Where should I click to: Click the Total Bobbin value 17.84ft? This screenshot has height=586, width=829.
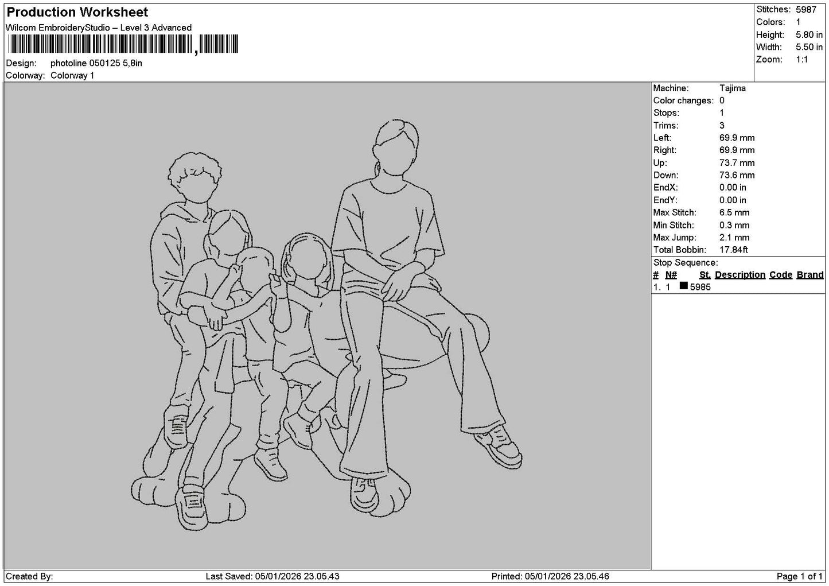pos(734,250)
